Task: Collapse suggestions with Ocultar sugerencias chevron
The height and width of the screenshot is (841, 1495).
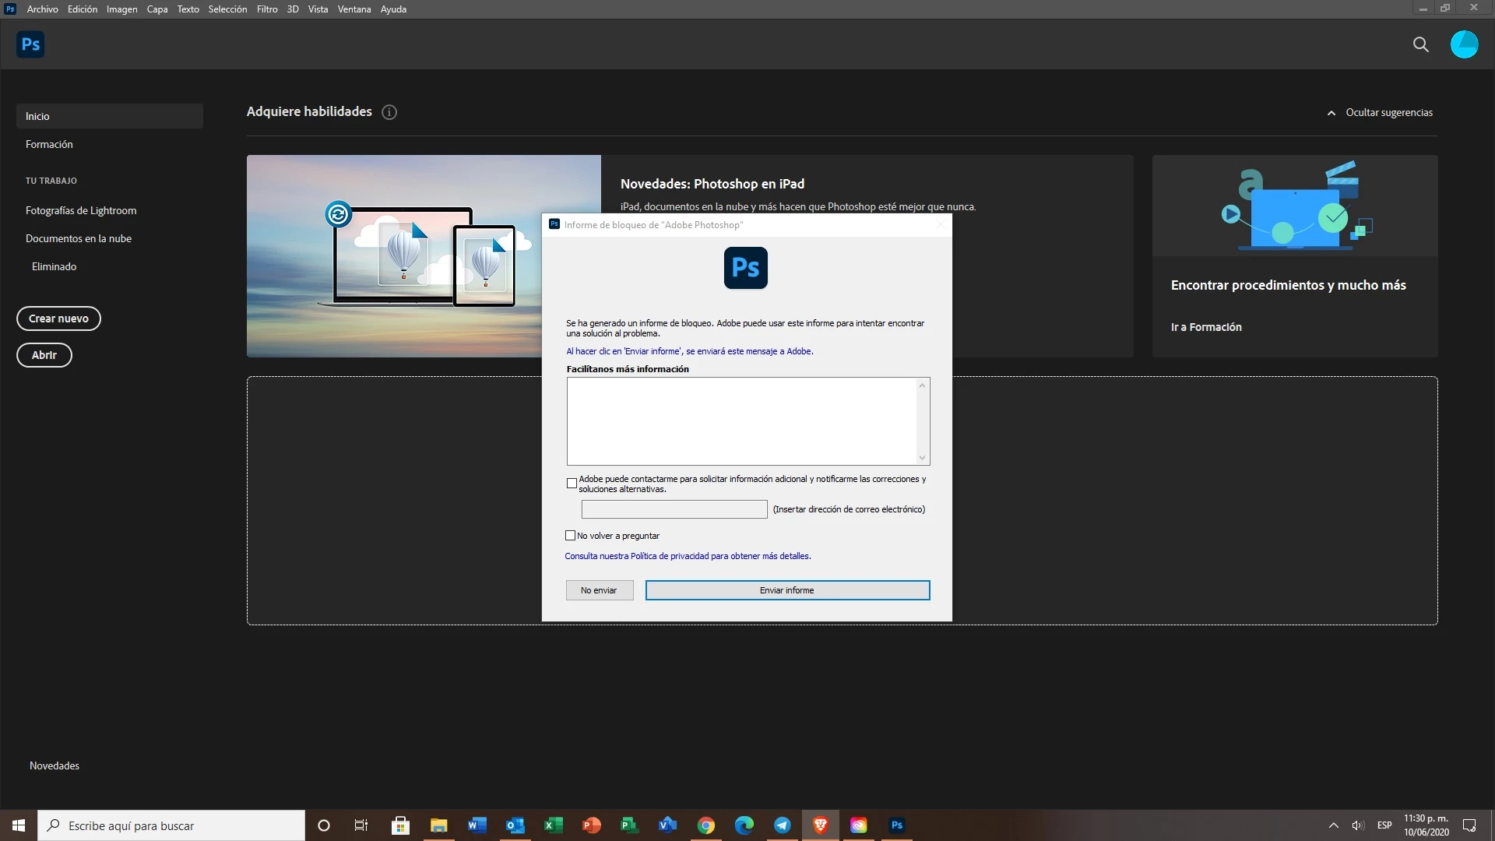Action: (1331, 113)
